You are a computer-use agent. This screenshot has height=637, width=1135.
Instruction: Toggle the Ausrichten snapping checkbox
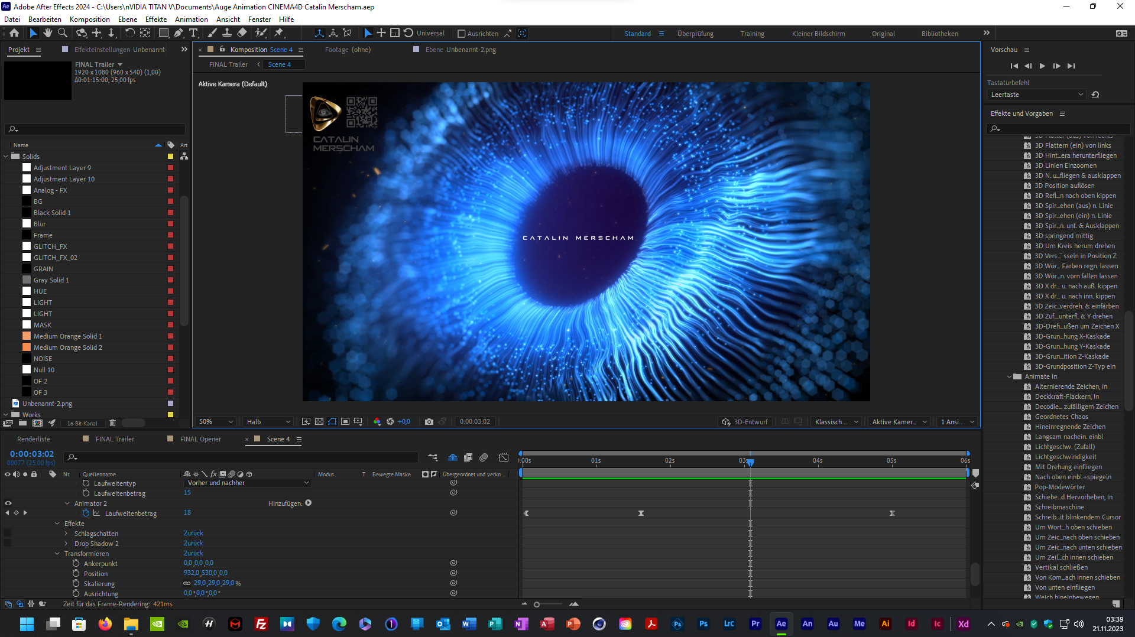462,34
